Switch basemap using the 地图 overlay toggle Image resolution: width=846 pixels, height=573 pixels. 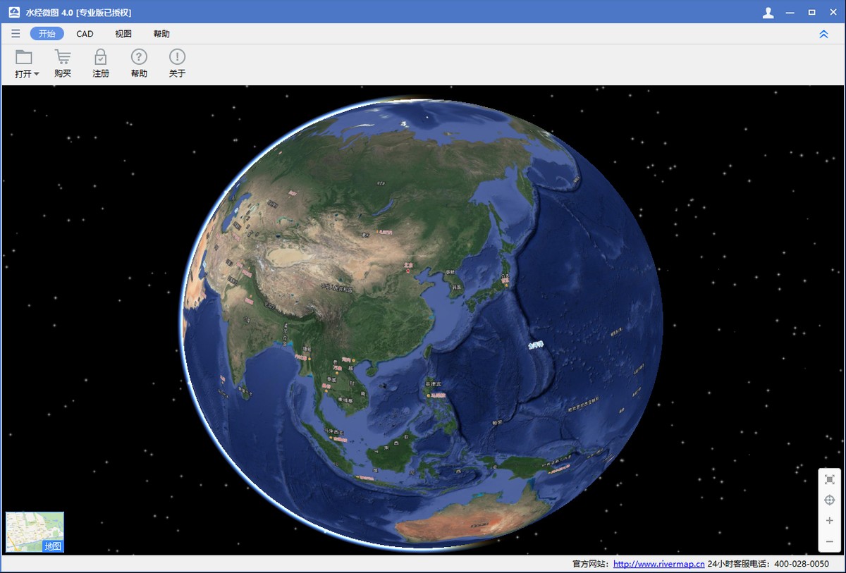(x=54, y=546)
